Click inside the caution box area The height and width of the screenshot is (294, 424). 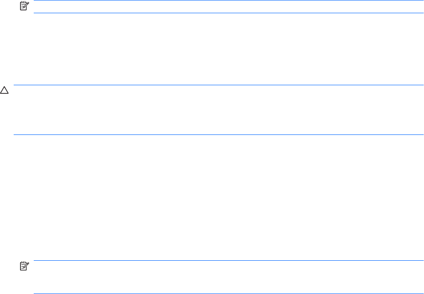click(x=219, y=109)
